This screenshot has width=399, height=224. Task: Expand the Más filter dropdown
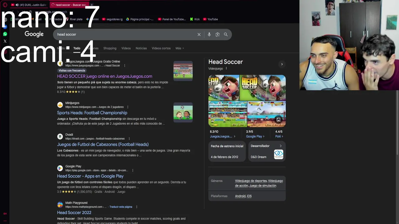click(180, 48)
